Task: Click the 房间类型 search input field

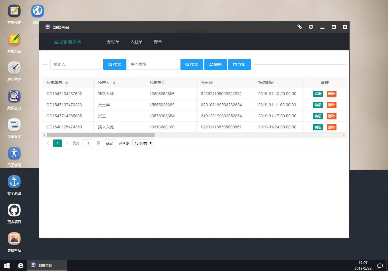Action: click(153, 64)
